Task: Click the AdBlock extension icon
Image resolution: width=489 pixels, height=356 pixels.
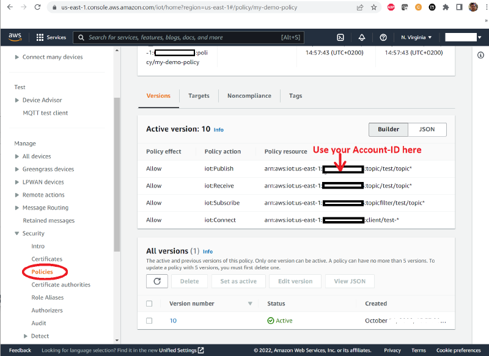Action: (391, 8)
